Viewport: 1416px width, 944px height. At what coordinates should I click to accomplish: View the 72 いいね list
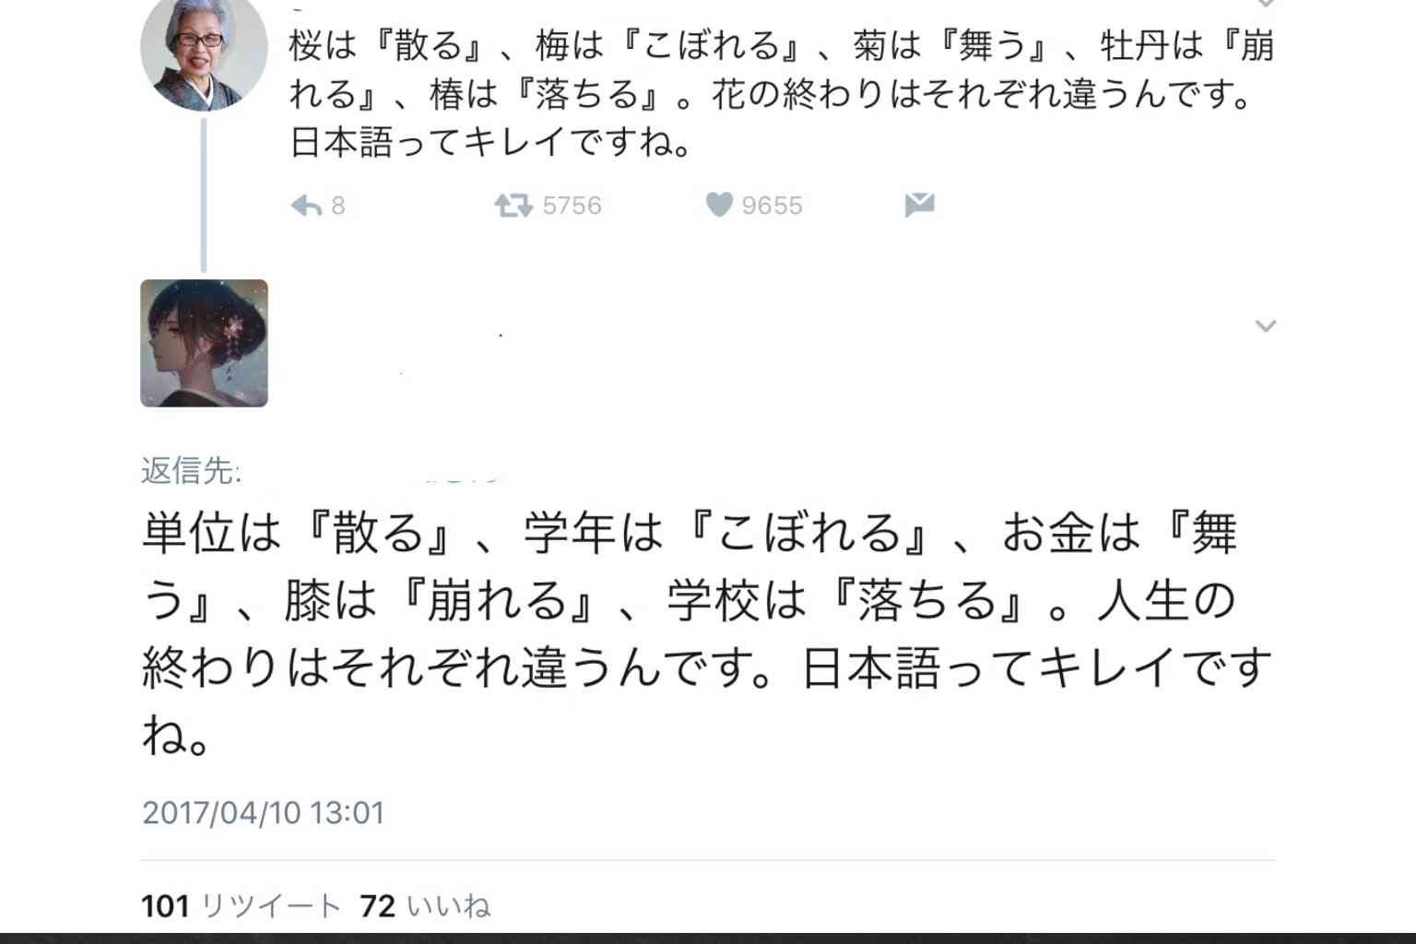[425, 906]
